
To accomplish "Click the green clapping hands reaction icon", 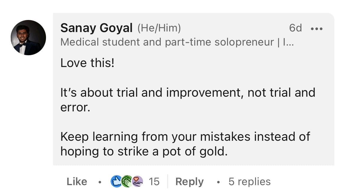I will [x=127, y=181].
